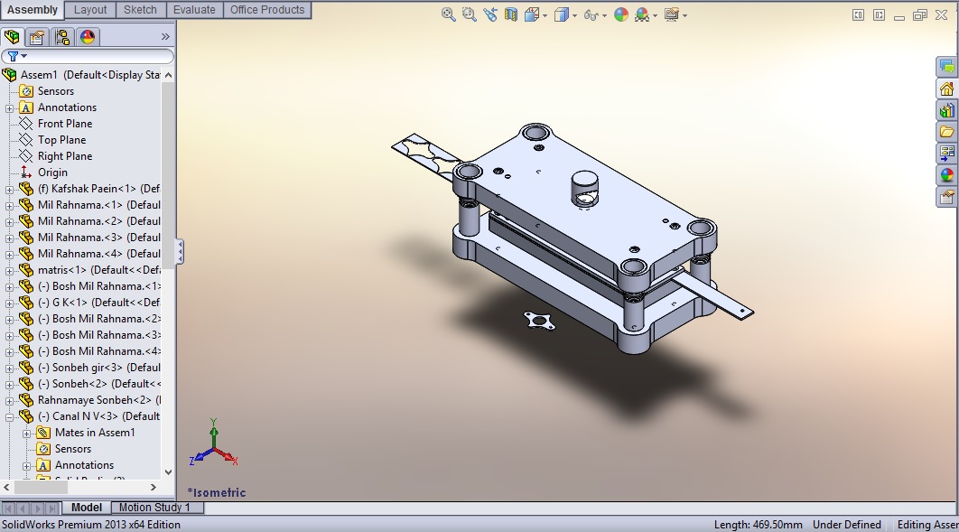
Task: Open the DisplayManager tab
Action: pos(88,37)
